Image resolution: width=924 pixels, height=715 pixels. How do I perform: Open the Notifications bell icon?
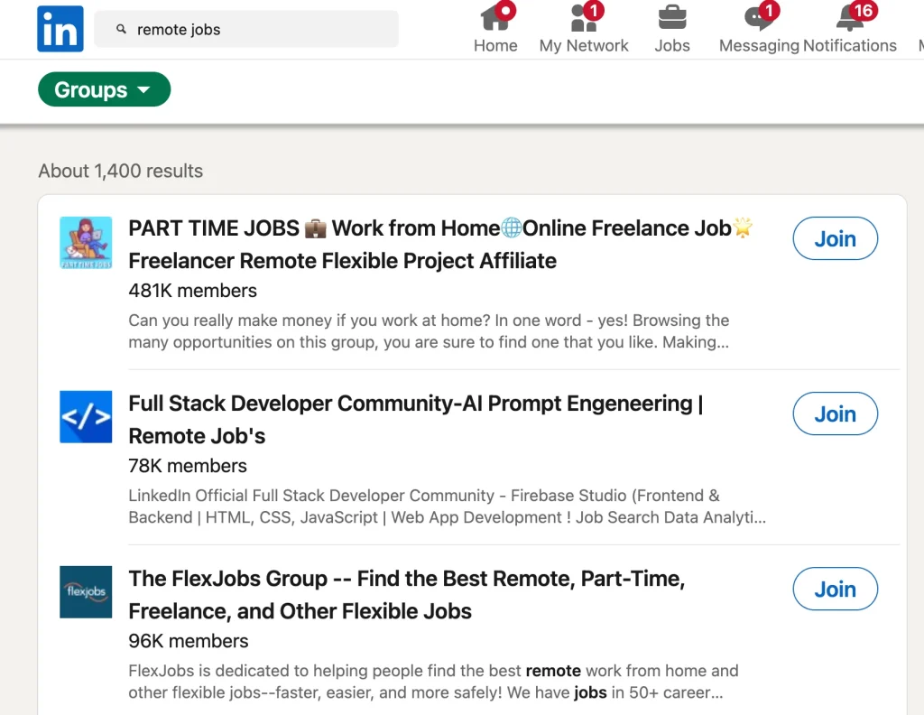tap(850, 17)
